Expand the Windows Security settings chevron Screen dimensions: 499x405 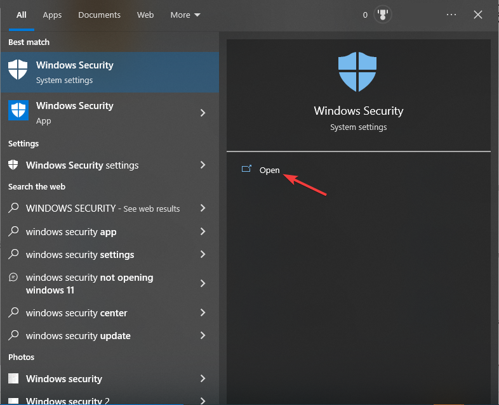[x=203, y=165]
